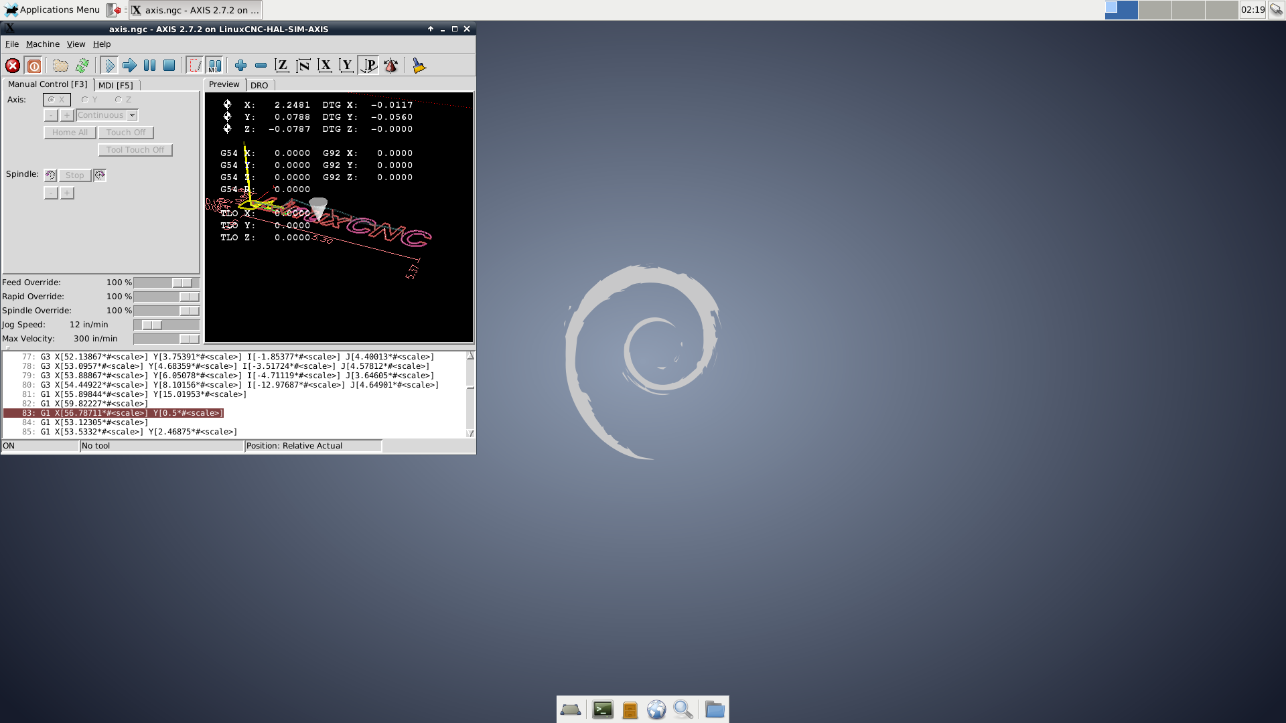Select the Preview tab
The height and width of the screenshot is (723, 1286).
coord(224,84)
